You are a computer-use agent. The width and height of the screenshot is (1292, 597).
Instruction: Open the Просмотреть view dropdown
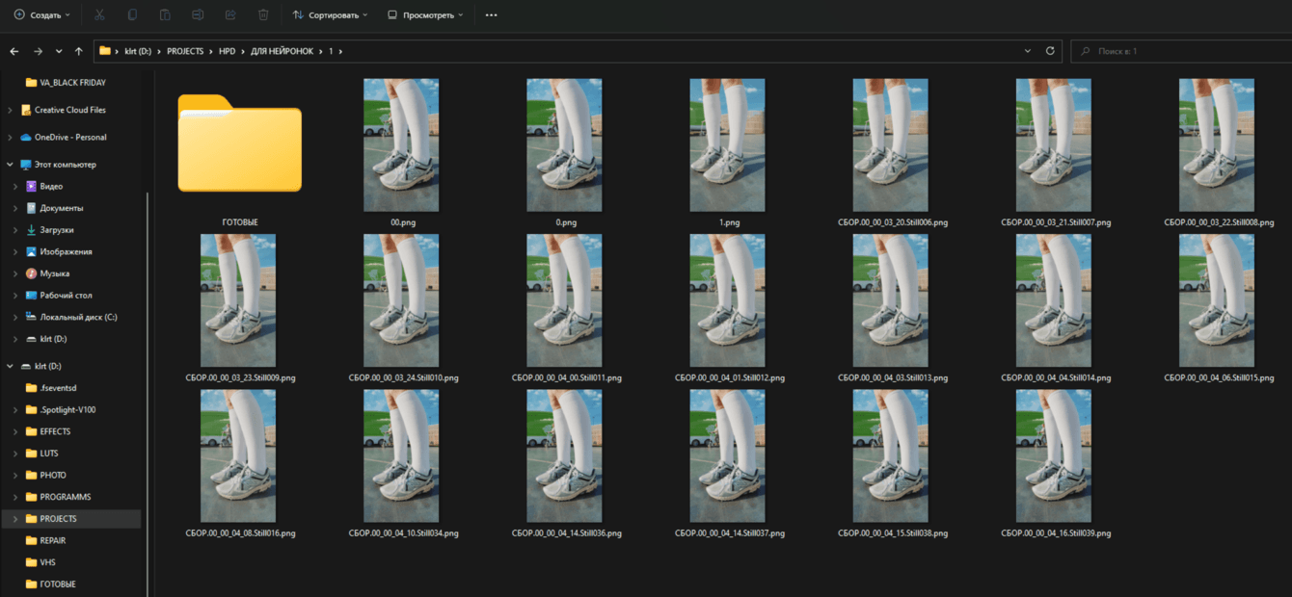[424, 15]
